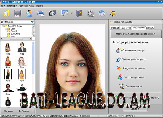This screenshot has height=118, width=163.
Task: Click the house toolbar icon
Action: pos(102,13)
